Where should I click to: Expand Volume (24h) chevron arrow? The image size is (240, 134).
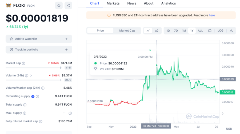coord(31,76)
